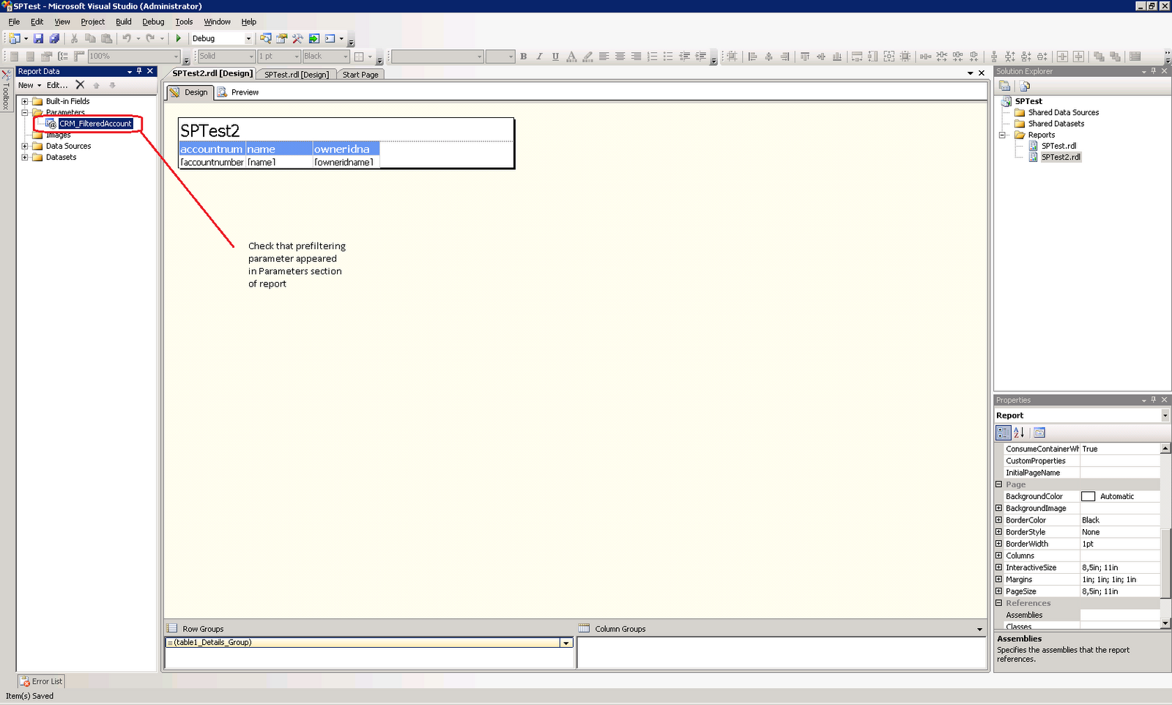This screenshot has width=1172, height=705.
Task: Expand the Datasets folder
Action: pos(25,158)
